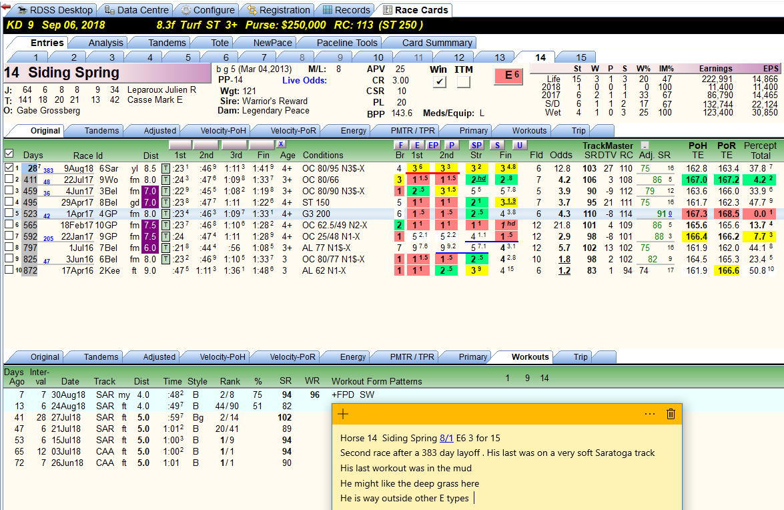The width and height of the screenshot is (784, 510).
Task: Check paceline 2 checkbox for 22Jul17
Action: click(x=9, y=179)
